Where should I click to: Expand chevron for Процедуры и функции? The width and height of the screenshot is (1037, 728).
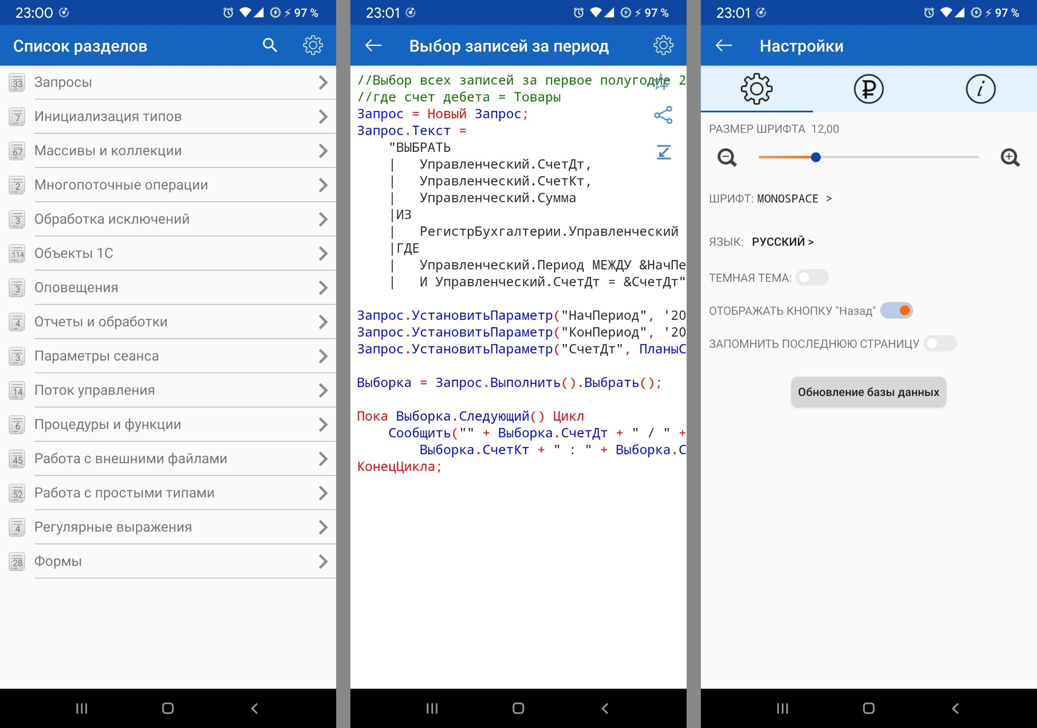323,425
